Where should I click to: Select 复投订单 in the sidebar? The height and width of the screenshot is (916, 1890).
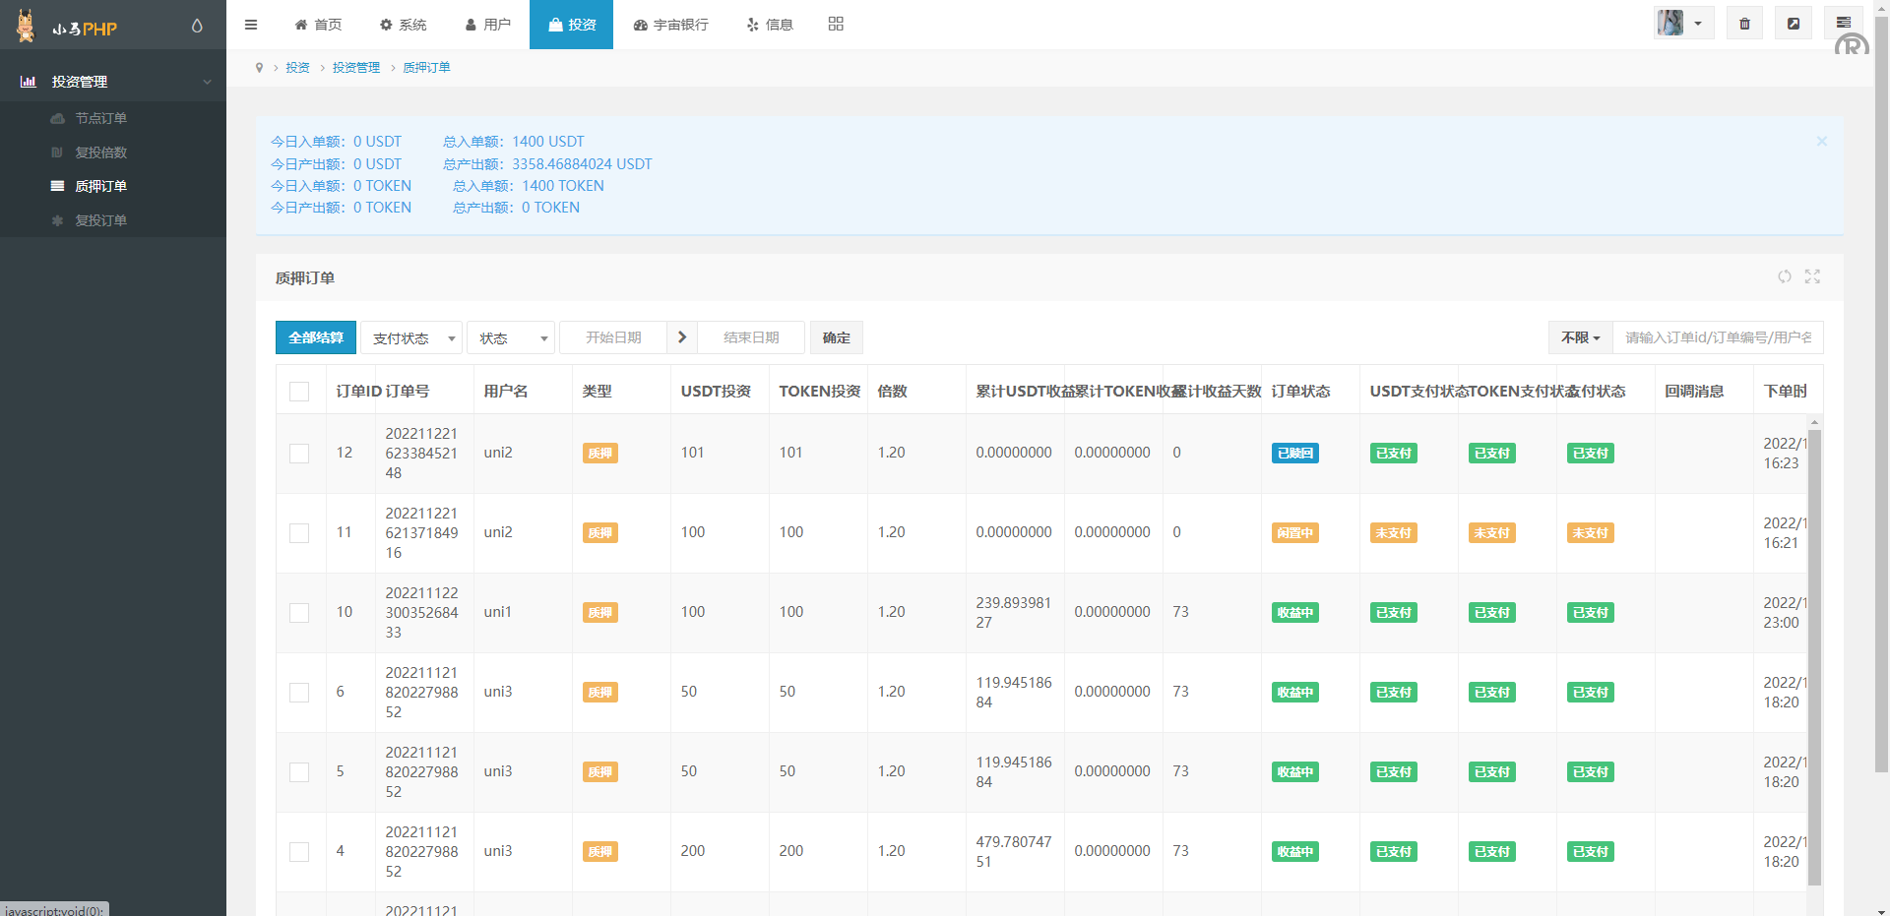(x=100, y=220)
